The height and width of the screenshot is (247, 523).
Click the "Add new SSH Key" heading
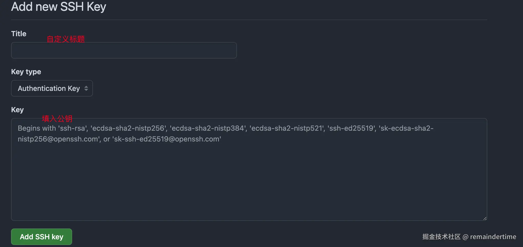tap(59, 7)
